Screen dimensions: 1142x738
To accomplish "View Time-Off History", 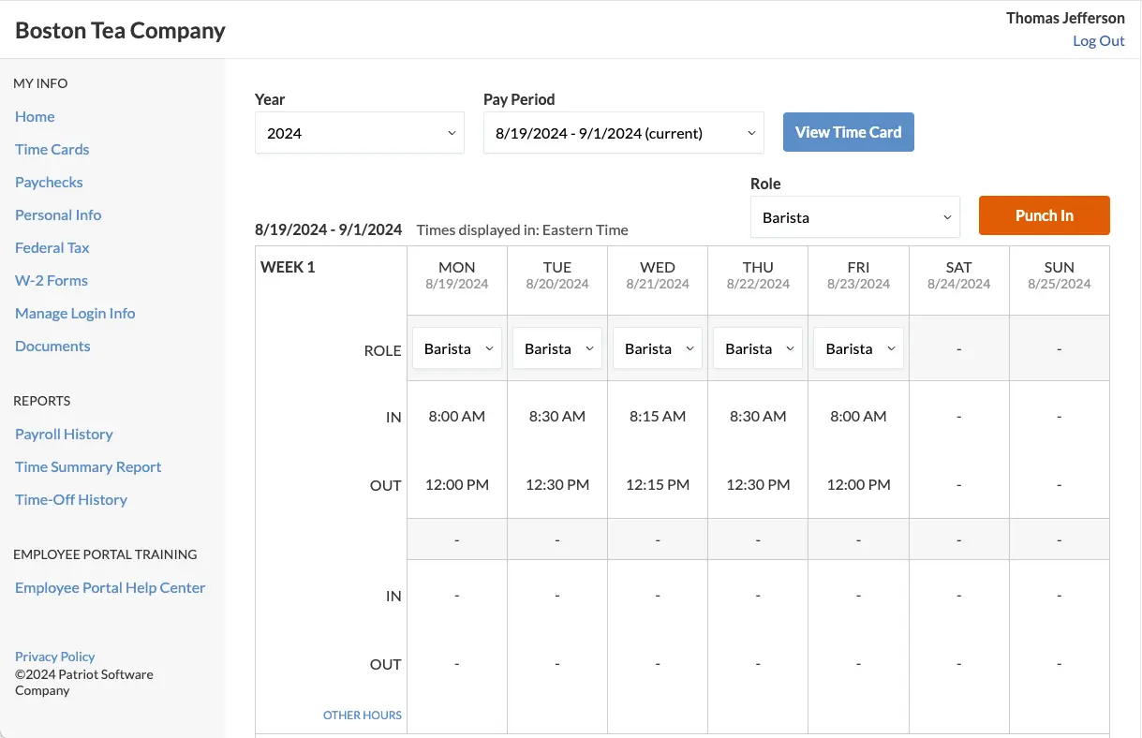I will click(71, 500).
